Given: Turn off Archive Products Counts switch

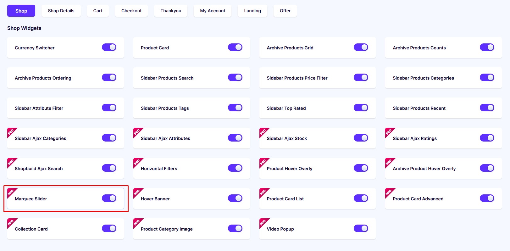Looking at the screenshot, I should (487, 47).
